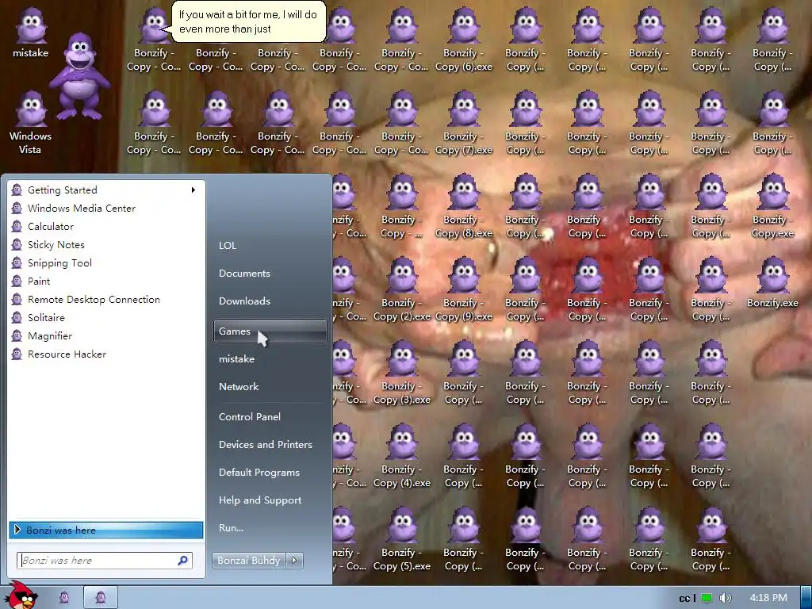Click the search magnifier icon

183,561
